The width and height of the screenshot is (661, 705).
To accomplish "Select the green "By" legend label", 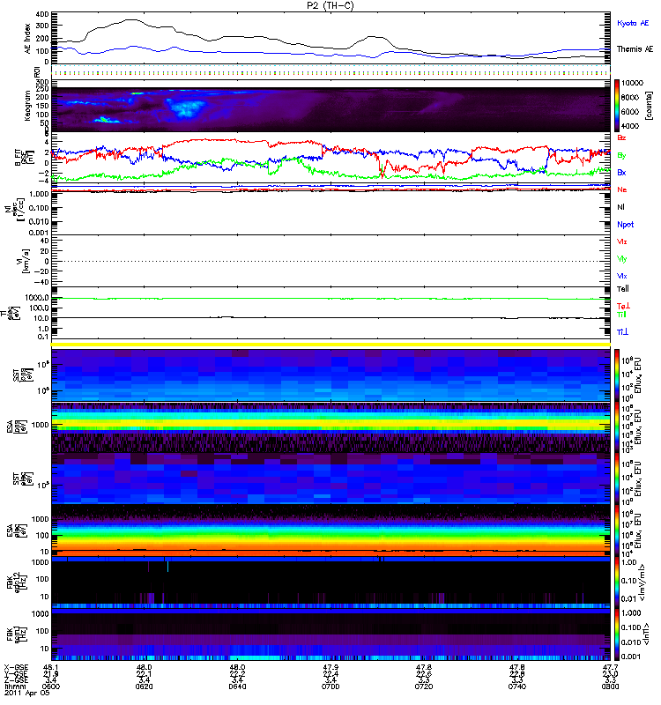I will coord(621,156).
